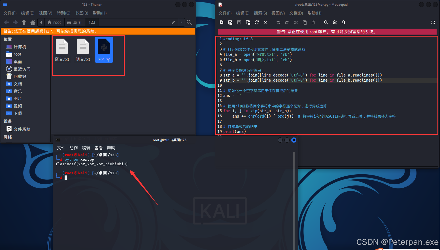Screen dimensions: 440x250
Task: Go forward in Thunar navigation
Action: [15, 22]
